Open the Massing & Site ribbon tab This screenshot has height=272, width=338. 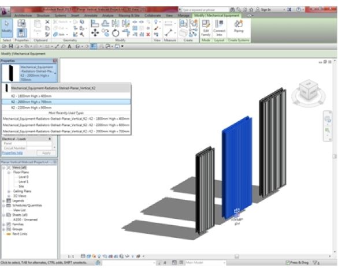click(129, 16)
